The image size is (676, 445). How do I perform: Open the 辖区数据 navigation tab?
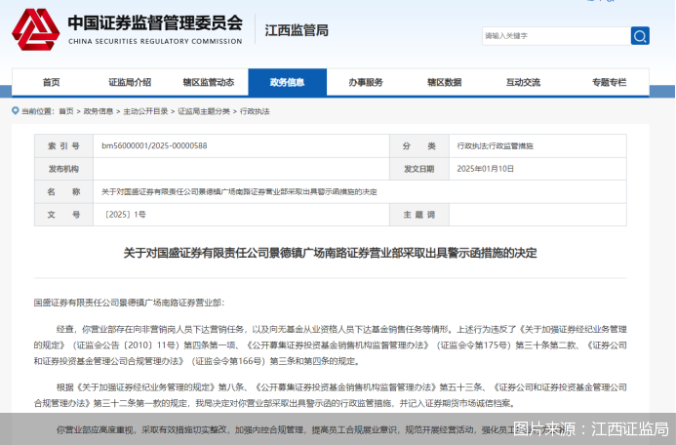(445, 82)
